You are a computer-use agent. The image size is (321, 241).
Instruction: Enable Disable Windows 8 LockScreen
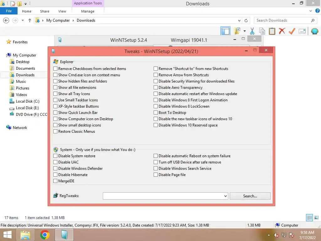click(155, 106)
